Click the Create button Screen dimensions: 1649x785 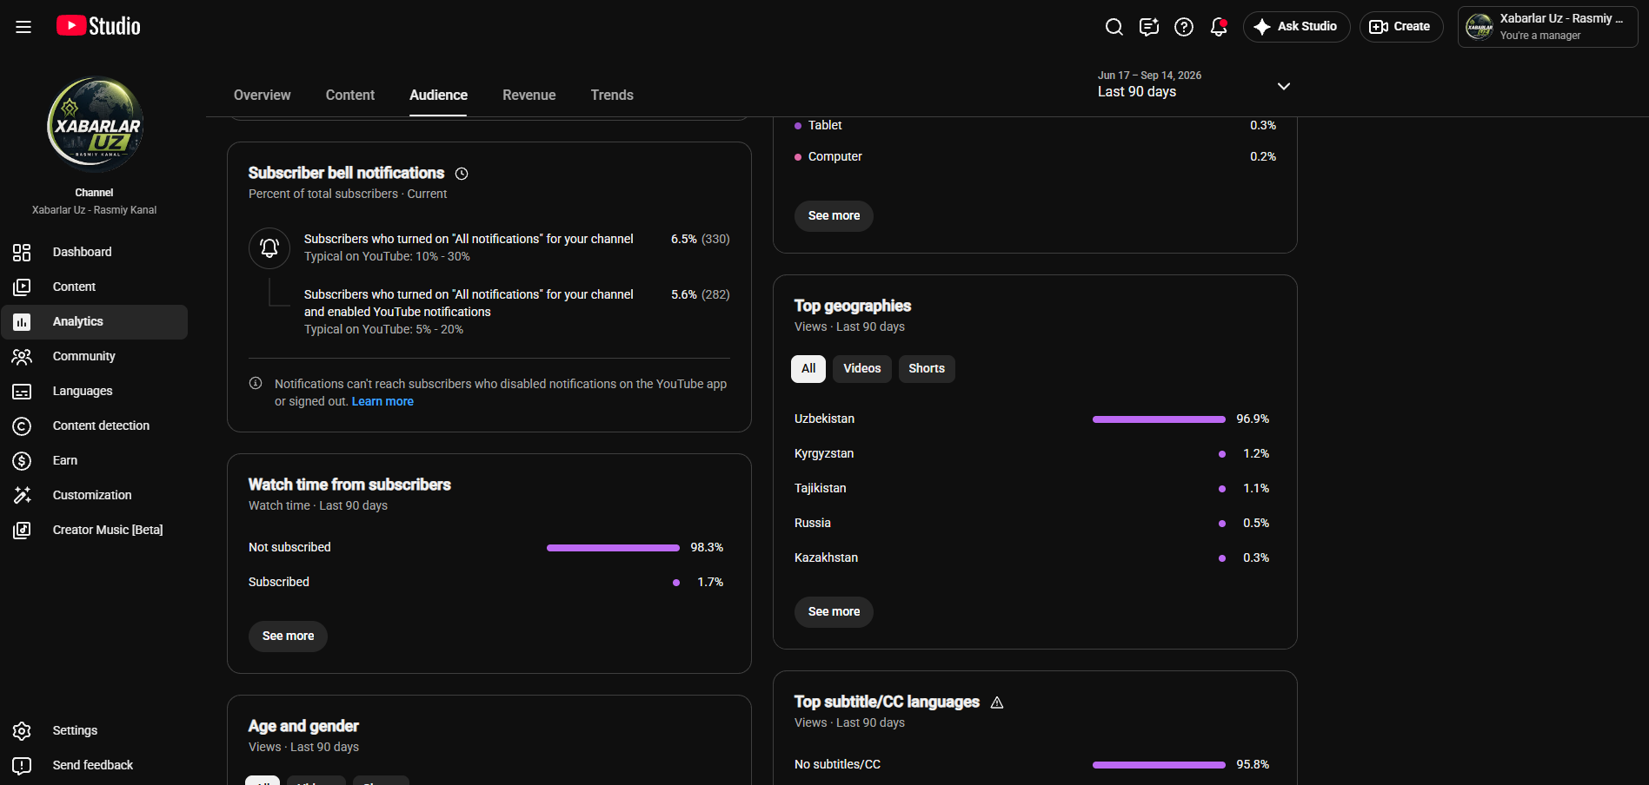(x=1400, y=27)
